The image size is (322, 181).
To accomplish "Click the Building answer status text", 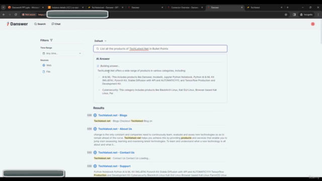I will (x=110, y=66).
